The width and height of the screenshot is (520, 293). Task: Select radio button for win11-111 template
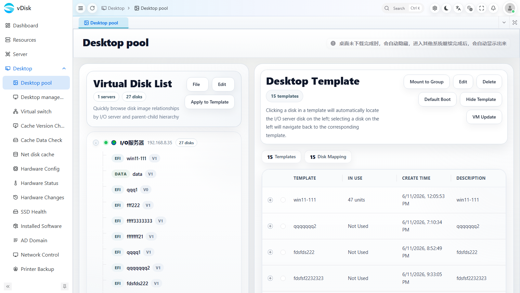tap(283, 200)
